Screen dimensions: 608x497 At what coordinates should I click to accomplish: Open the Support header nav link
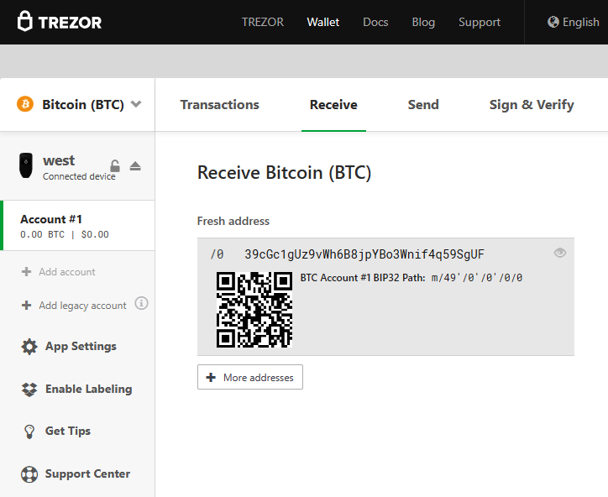tap(480, 22)
